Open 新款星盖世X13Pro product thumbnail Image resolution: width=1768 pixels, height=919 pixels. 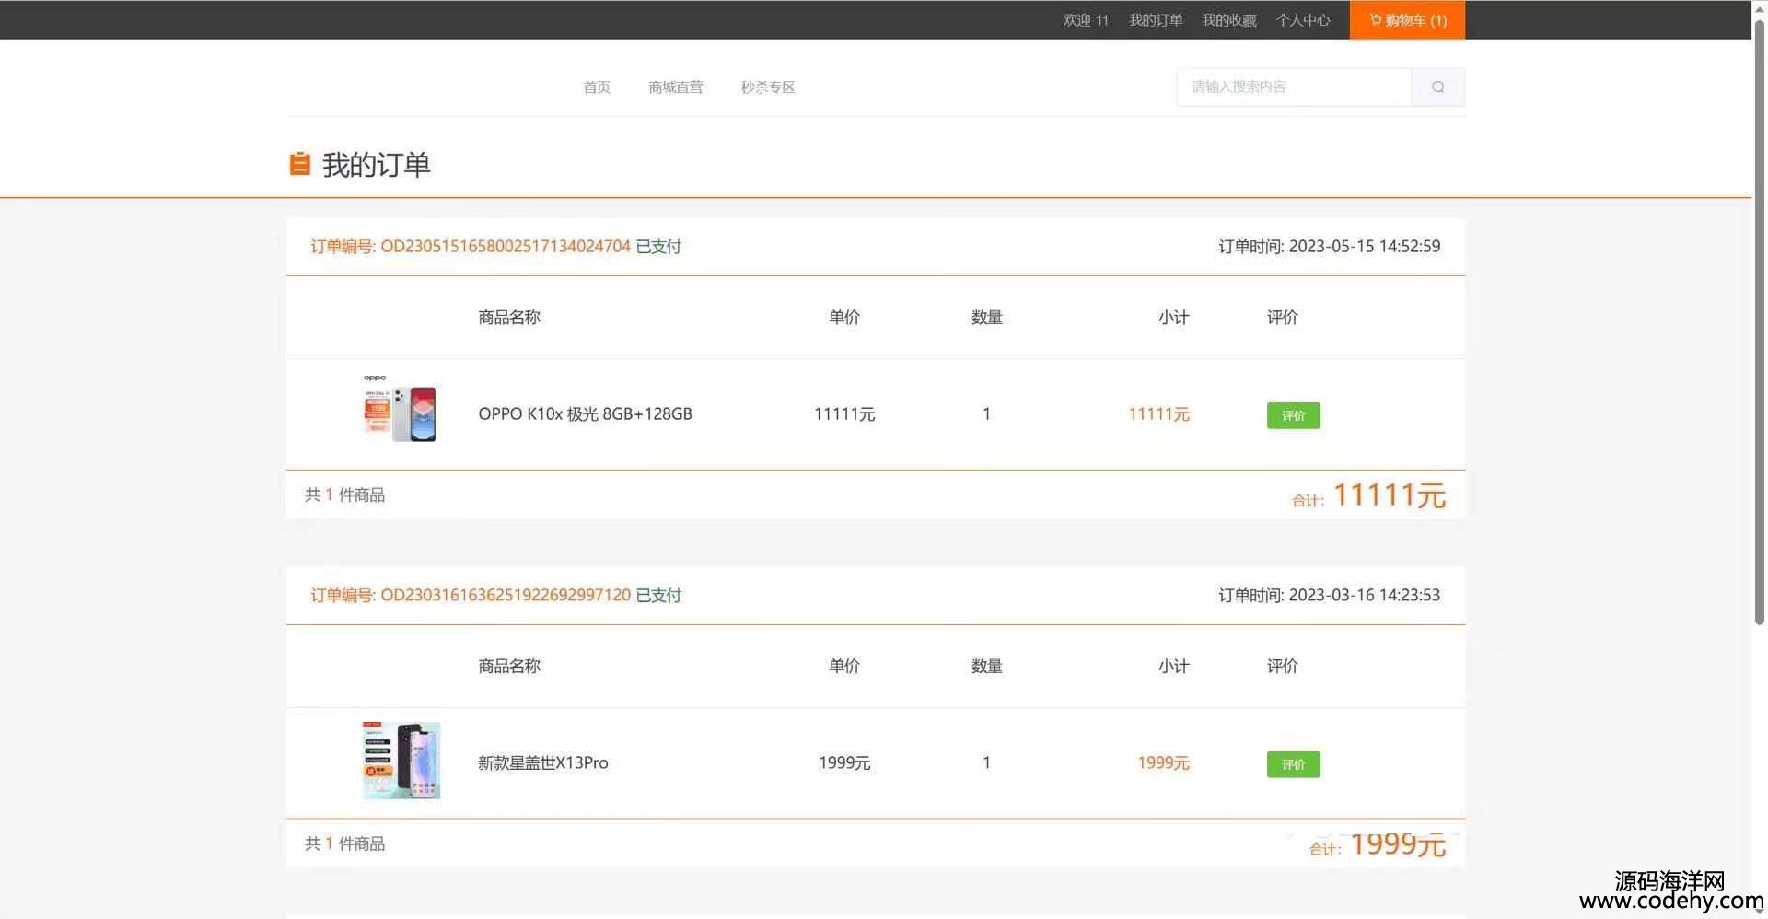point(401,761)
